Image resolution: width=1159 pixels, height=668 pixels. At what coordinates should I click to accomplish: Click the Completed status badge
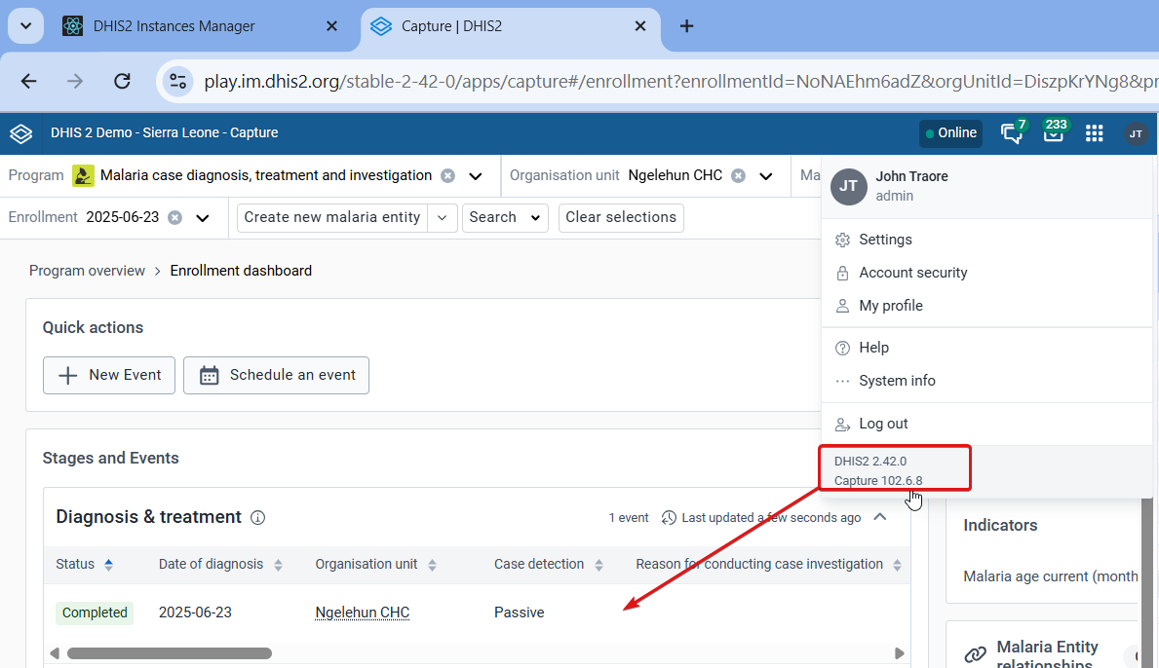coord(95,612)
